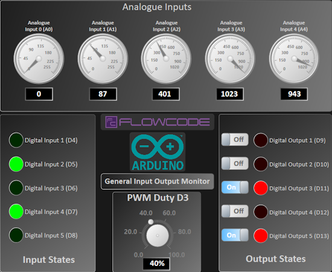Viewport: 332px width, 272px height.
Task: Click the 'Analogue Input 2 (A2)' label
Action: coord(167,26)
